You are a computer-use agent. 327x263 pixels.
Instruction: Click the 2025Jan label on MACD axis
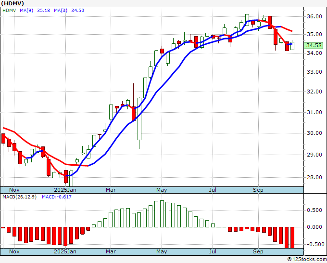click(65, 251)
